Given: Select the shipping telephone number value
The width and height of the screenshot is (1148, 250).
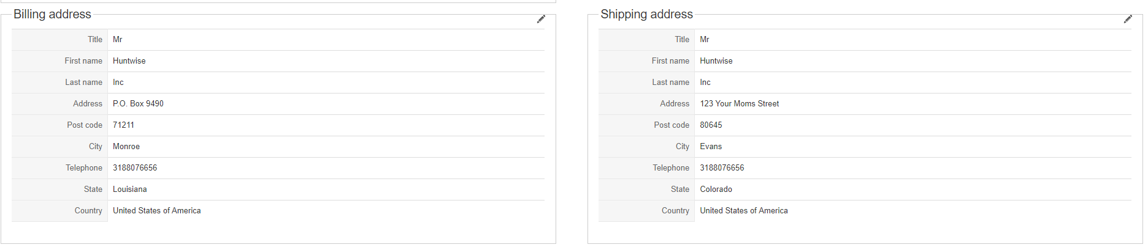Looking at the screenshot, I should pos(722,168).
